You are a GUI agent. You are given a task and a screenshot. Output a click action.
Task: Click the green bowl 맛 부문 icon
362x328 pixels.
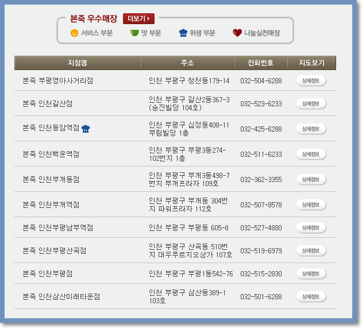point(134,33)
